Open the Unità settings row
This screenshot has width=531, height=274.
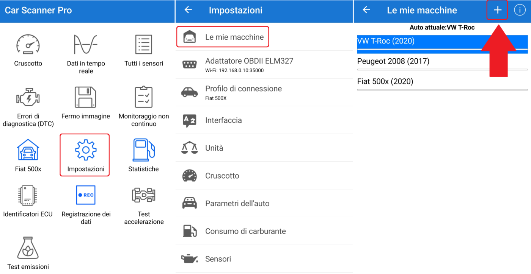pos(264,148)
